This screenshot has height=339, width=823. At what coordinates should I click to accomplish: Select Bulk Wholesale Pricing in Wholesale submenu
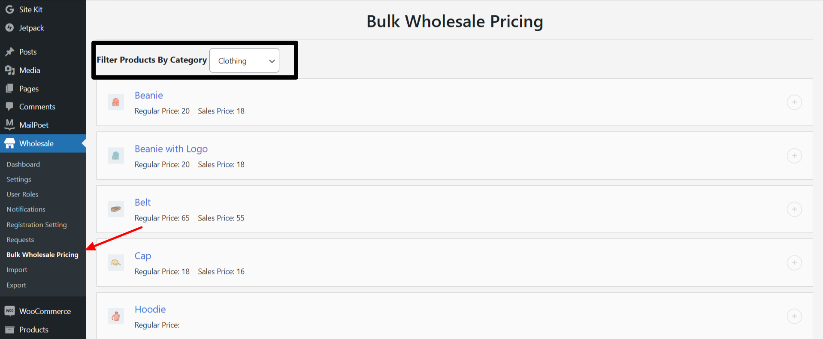pos(42,254)
